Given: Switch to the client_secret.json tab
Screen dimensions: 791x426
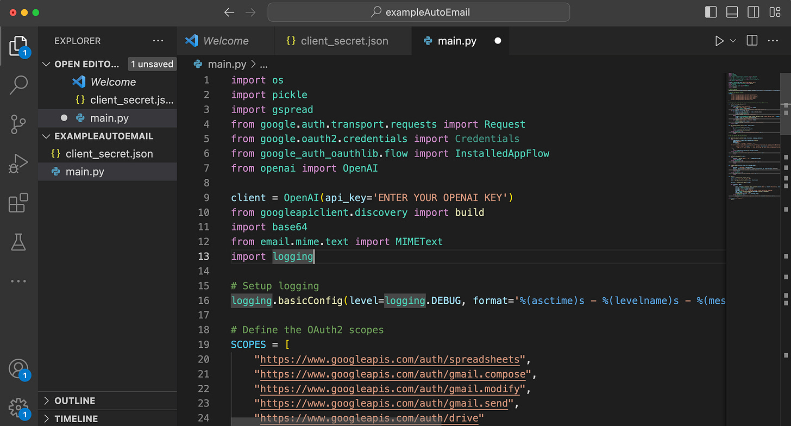Looking at the screenshot, I should click(x=343, y=41).
